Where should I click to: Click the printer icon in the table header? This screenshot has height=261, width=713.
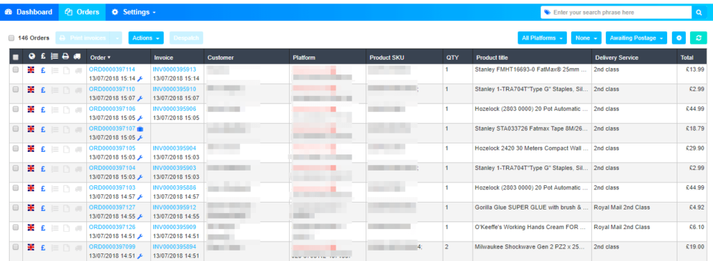click(65, 57)
